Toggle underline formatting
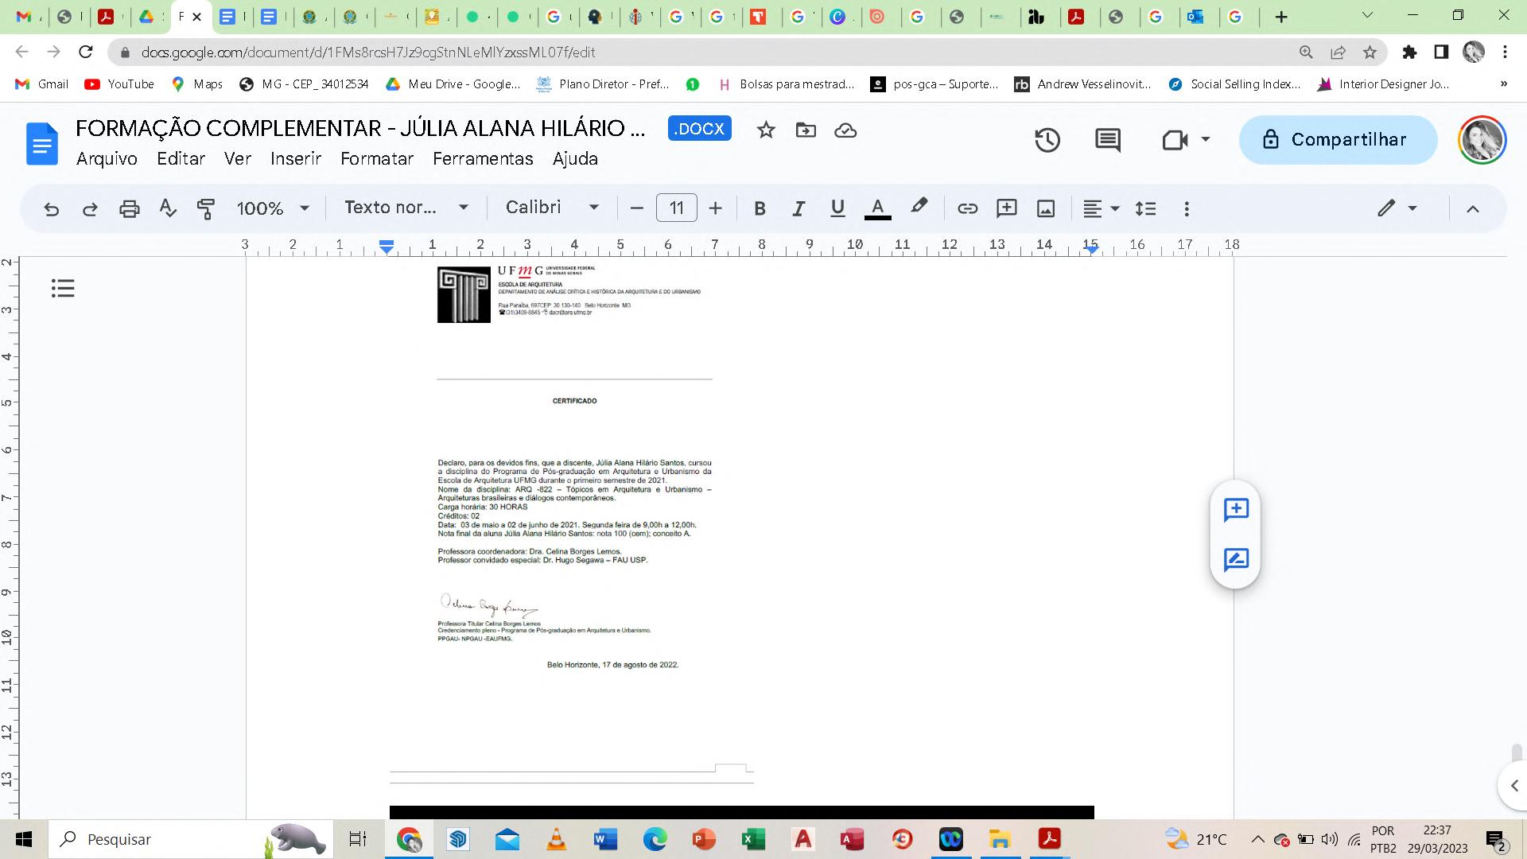Viewport: 1527px width, 859px height. point(837,208)
